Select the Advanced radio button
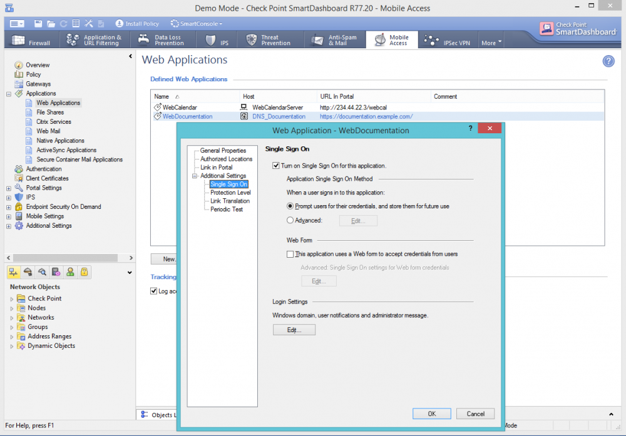 [290, 220]
